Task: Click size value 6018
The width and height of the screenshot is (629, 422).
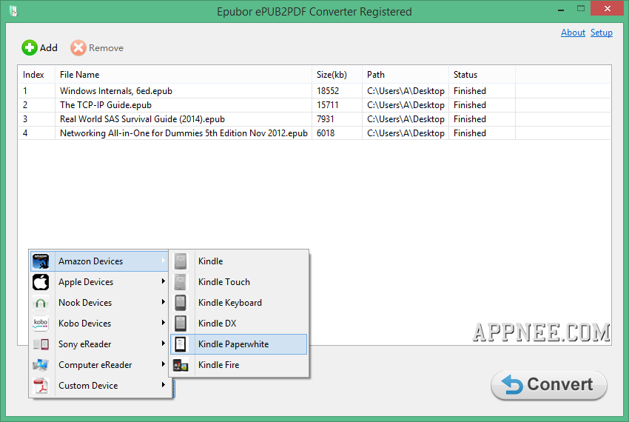Action: pos(326,133)
